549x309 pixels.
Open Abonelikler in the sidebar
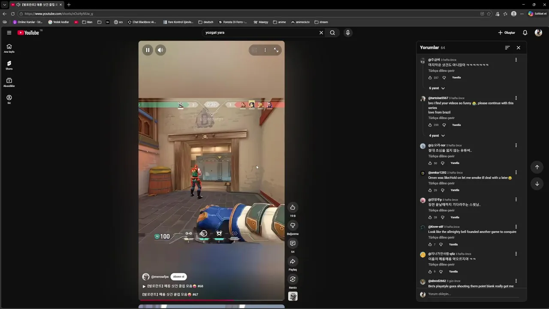point(9,82)
